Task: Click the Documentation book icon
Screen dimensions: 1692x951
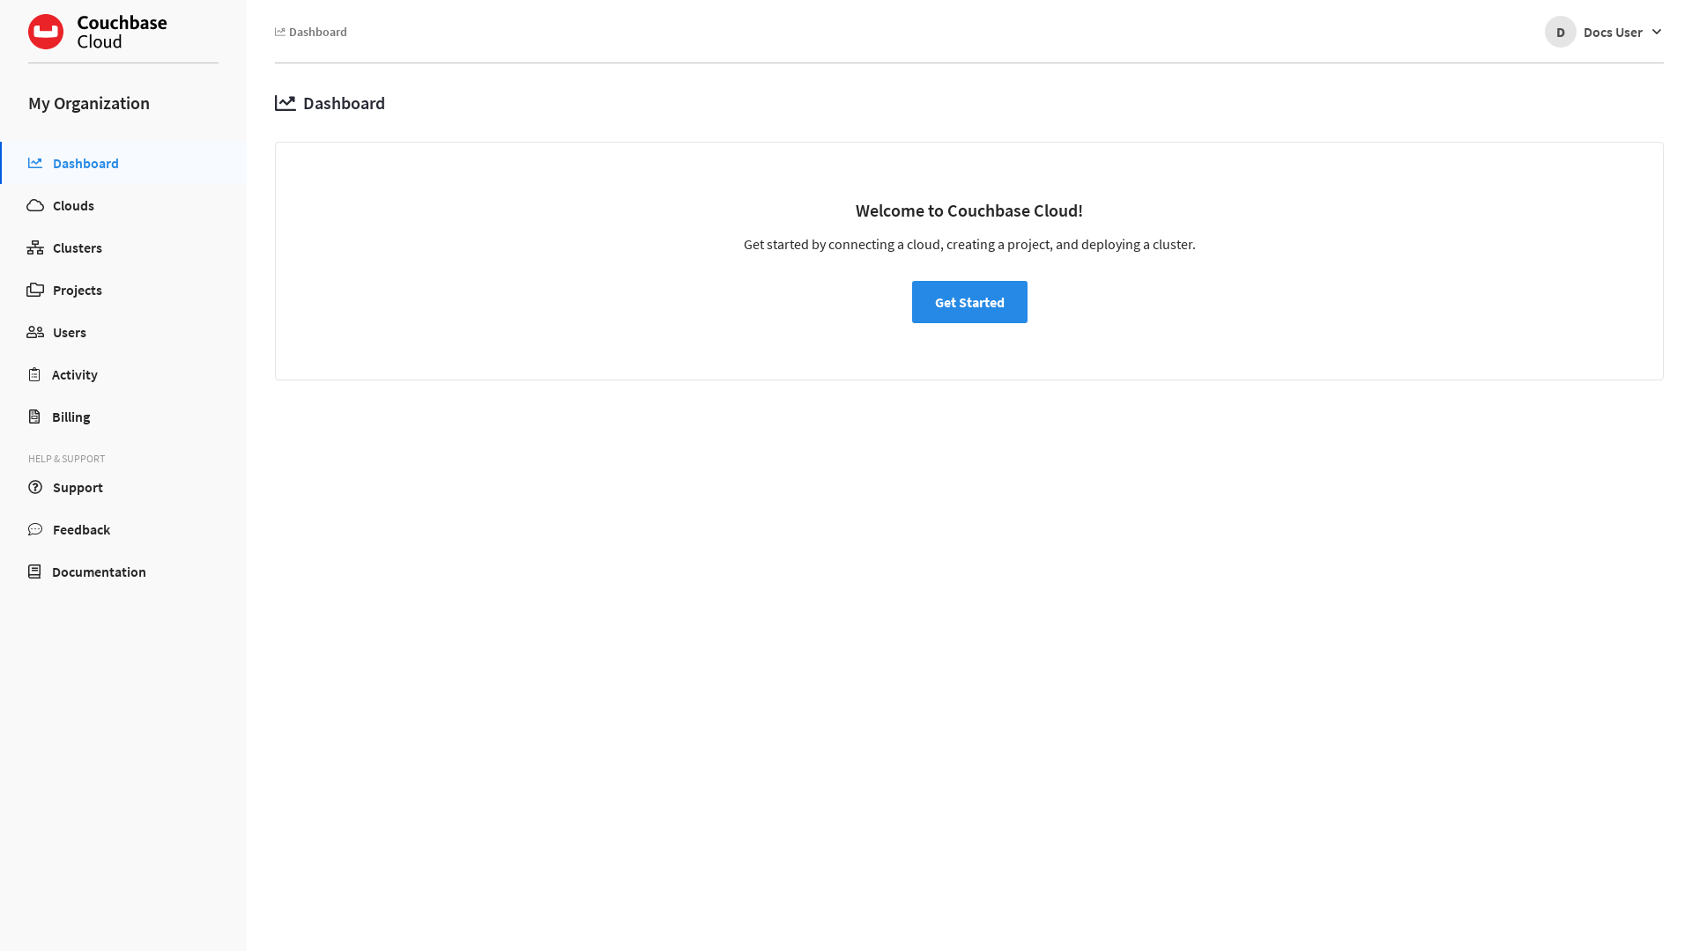Action: click(34, 571)
